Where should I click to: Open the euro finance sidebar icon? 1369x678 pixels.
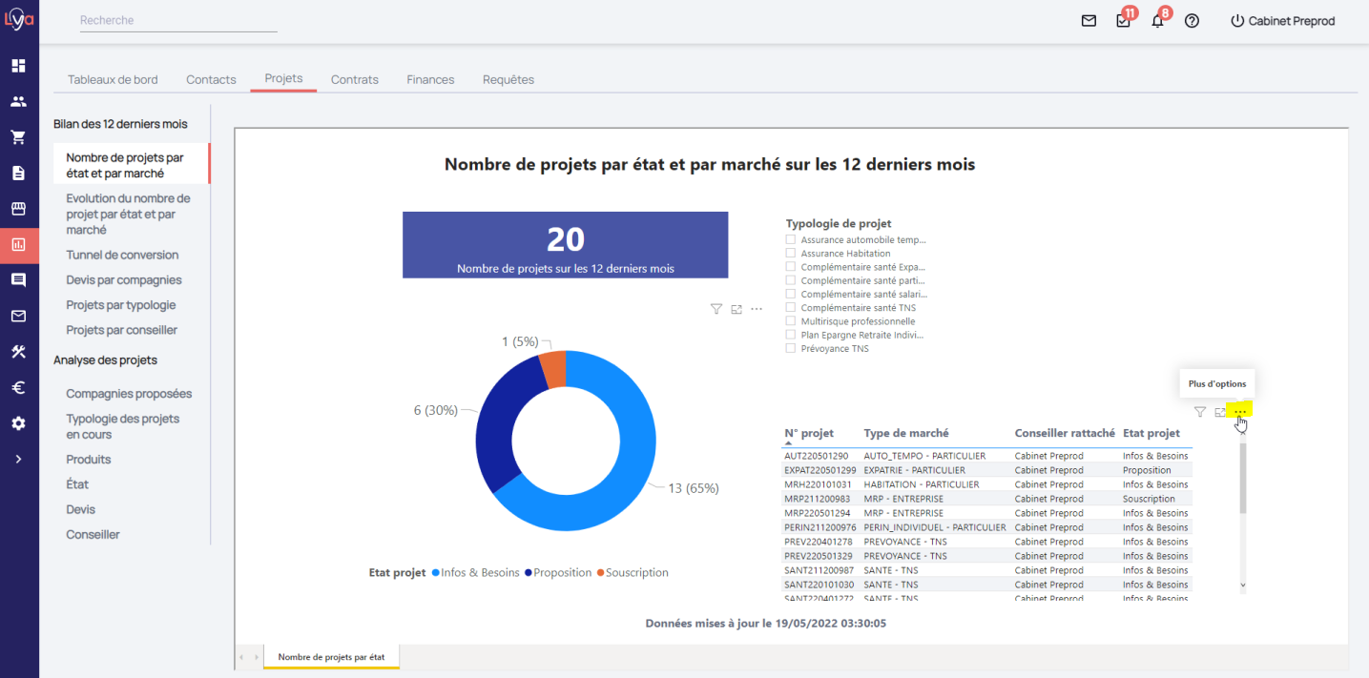click(18, 388)
